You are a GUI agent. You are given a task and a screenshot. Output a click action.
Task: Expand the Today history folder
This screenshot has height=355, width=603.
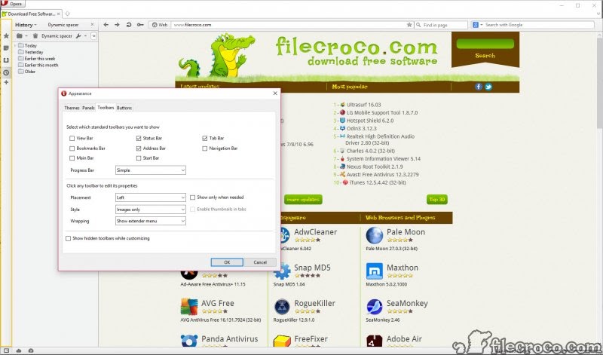click(15, 45)
